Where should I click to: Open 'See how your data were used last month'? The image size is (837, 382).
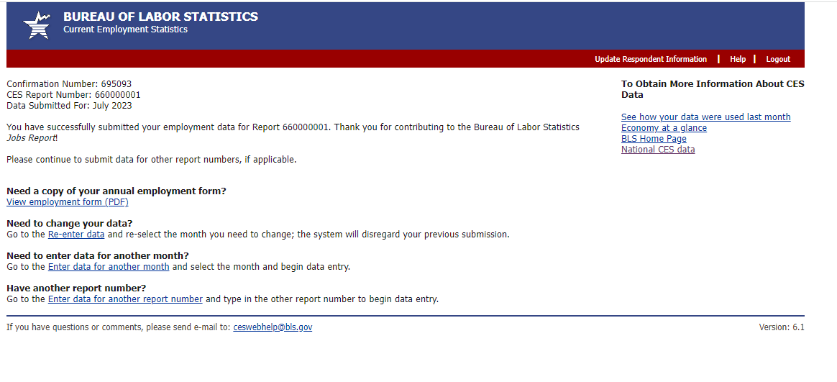(x=705, y=117)
